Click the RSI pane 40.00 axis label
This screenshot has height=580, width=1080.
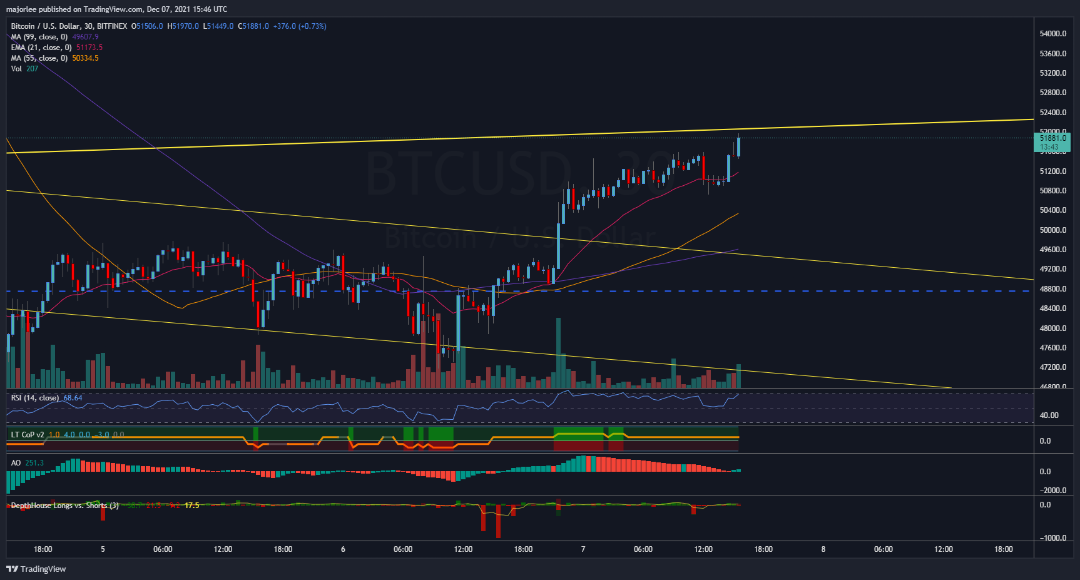(x=1049, y=415)
